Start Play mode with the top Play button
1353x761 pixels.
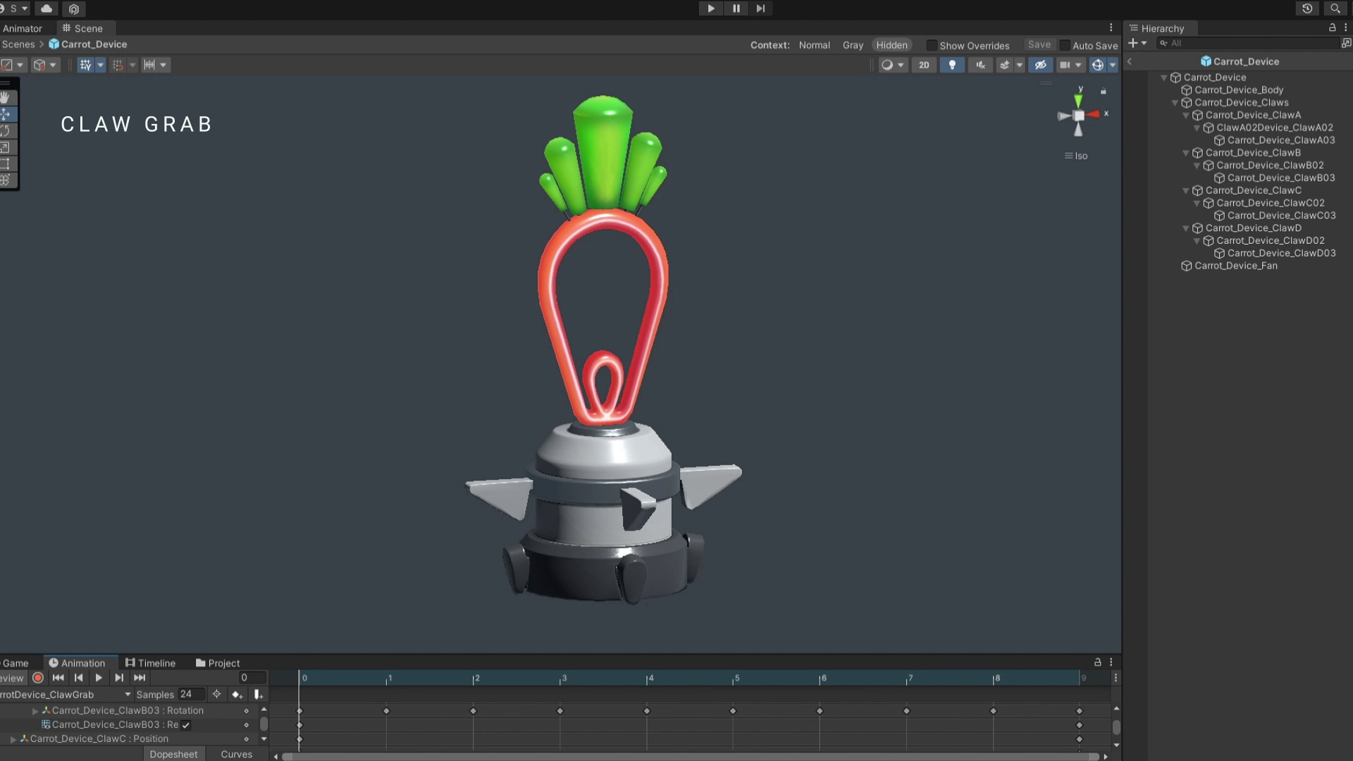710,8
